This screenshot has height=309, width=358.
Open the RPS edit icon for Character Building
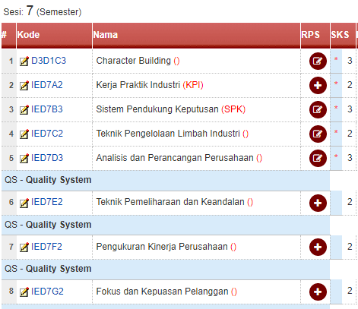tap(318, 61)
